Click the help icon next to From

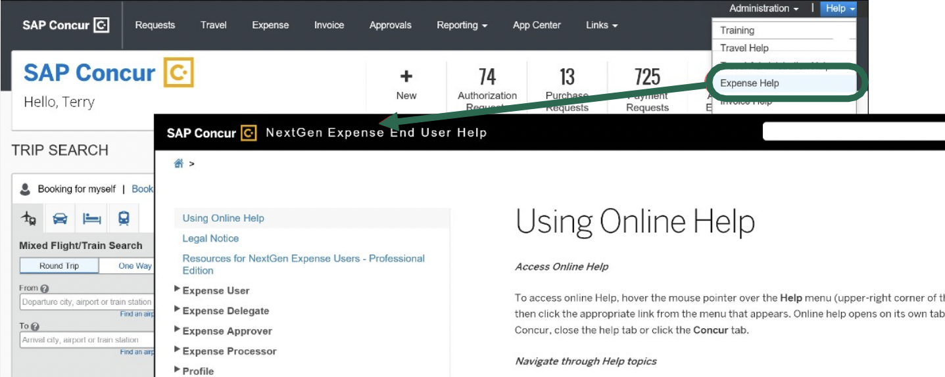point(45,288)
